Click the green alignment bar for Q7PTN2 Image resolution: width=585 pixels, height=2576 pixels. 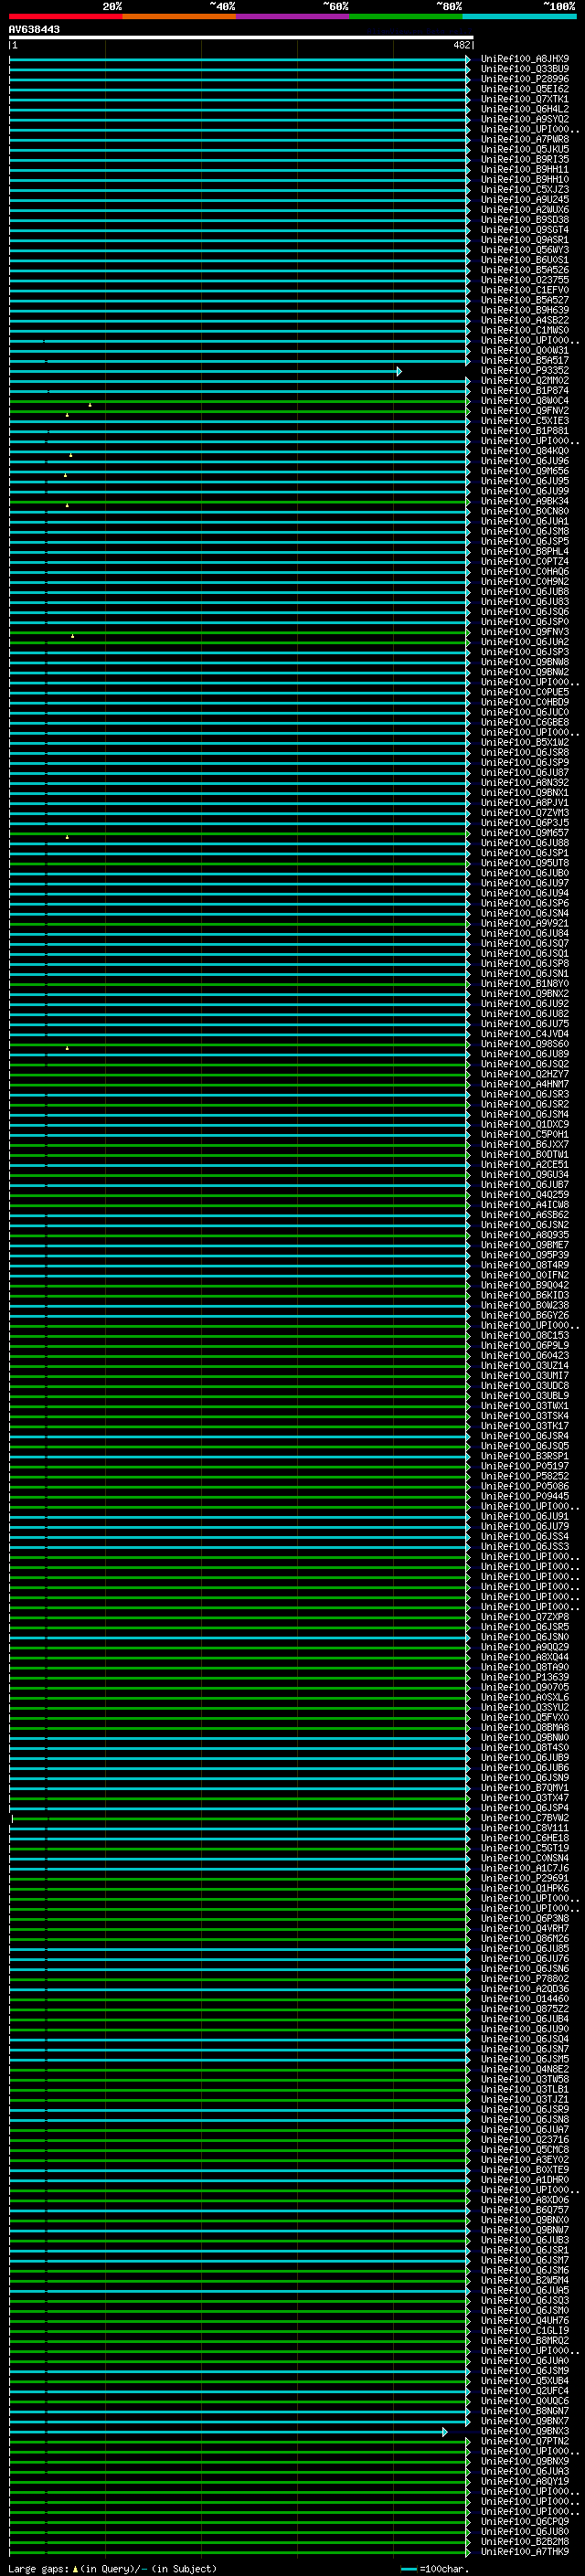240,2442
